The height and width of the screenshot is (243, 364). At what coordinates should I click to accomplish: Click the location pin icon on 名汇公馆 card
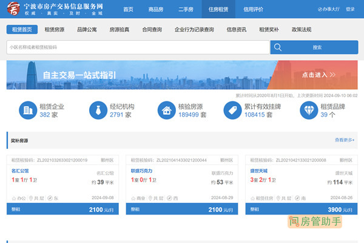31,198
